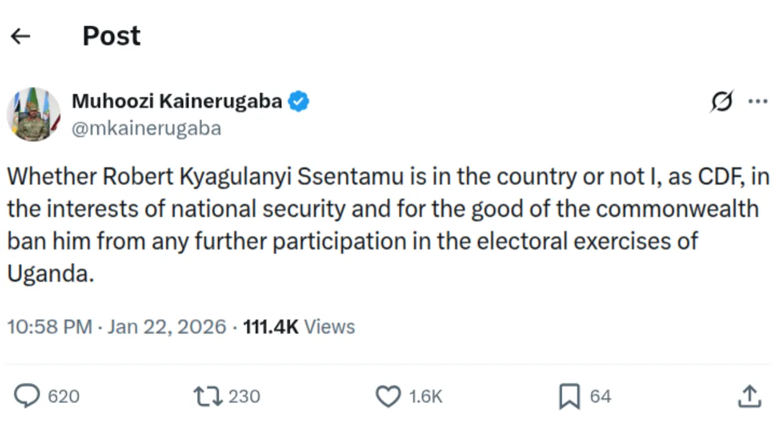Visit the @mkainerugaba handle link
The width and height of the screenshot is (781, 421).
click(x=146, y=128)
